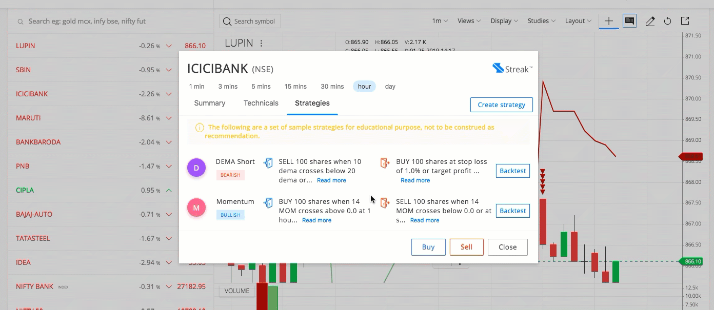Select TATASTEEL in the watchlist
This screenshot has height=310, width=714.
(34, 239)
